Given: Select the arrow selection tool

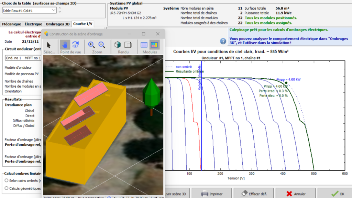Looking at the screenshot, I should tap(49, 45).
